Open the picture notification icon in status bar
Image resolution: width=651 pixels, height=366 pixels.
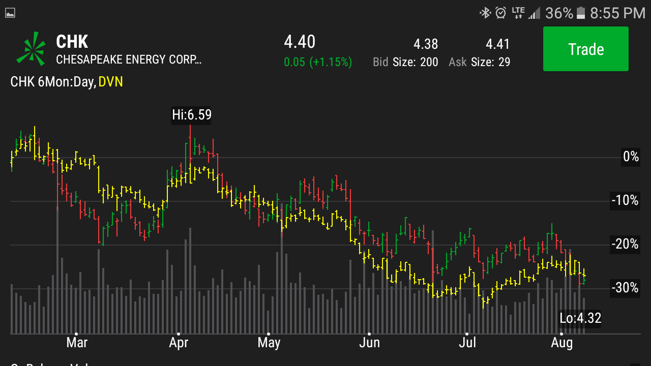(10, 13)
